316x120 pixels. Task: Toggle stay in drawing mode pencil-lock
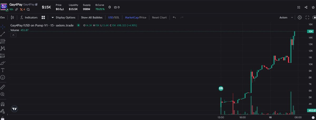3,111
